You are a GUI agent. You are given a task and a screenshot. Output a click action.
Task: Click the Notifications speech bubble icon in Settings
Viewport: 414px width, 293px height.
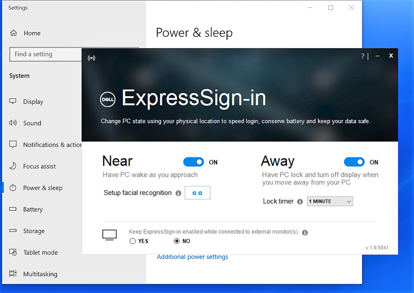click(13, 144)
